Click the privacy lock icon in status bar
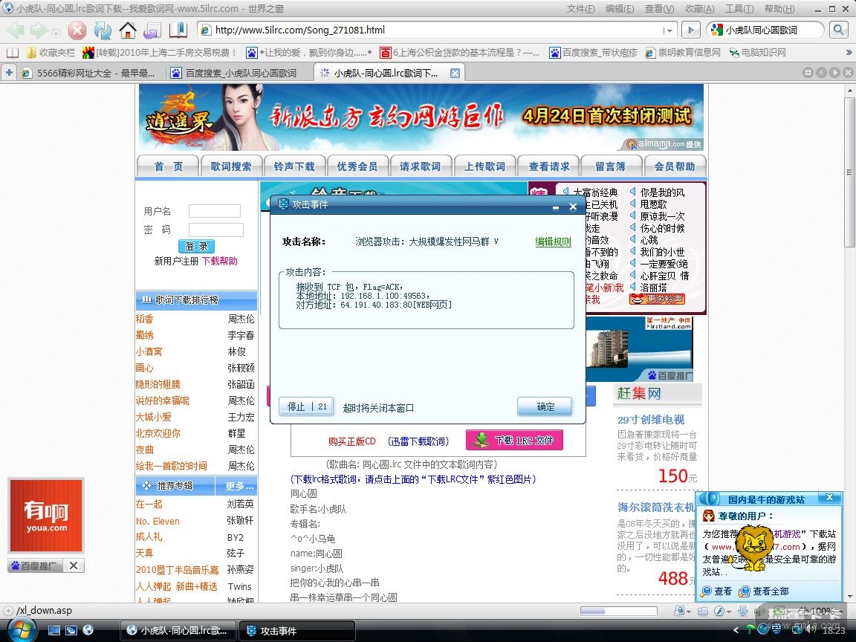This screenshot has width=856, height=642. 680,611
